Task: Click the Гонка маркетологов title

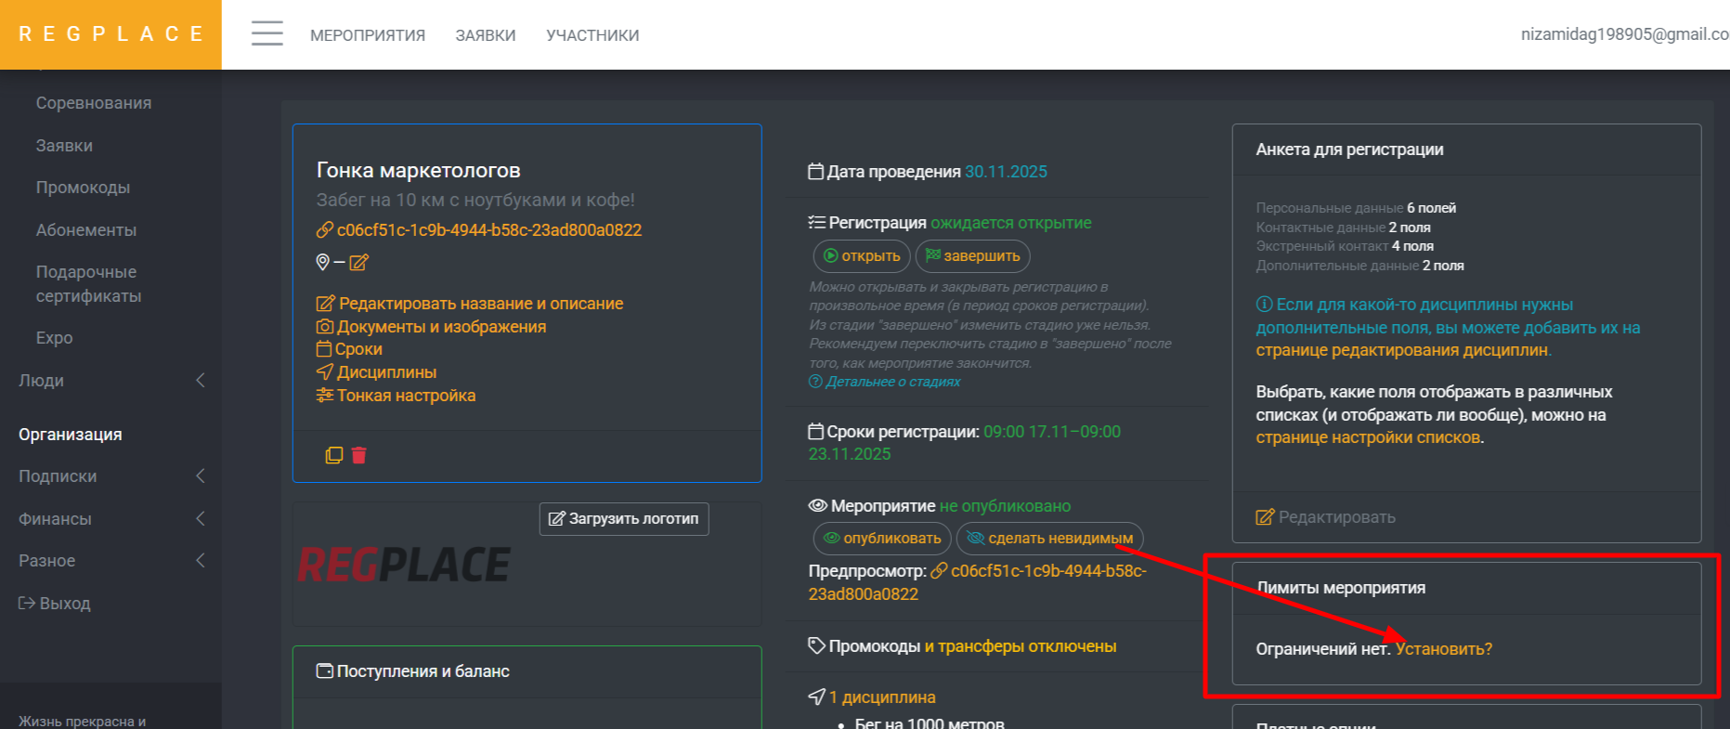Action: pos(419,170)
